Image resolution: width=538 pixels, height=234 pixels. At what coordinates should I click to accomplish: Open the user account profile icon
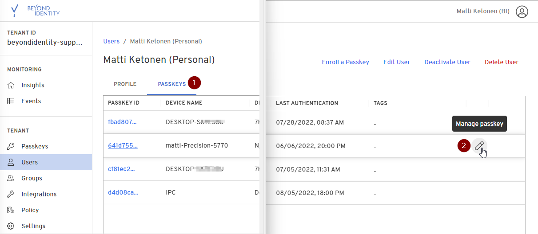pyautogui.click(x=522, y=12)
